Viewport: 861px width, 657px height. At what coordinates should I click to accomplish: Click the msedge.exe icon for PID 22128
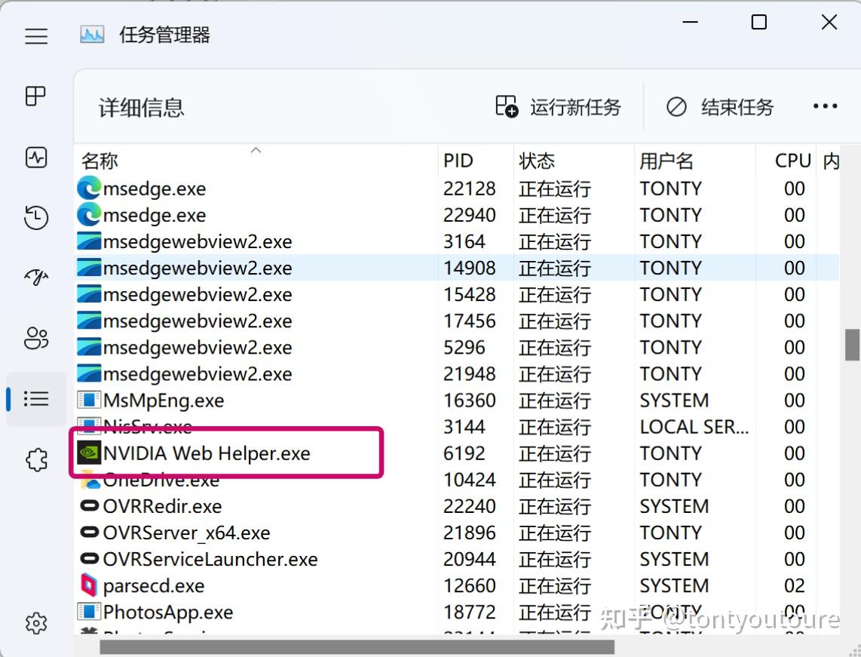click(89, 189)
